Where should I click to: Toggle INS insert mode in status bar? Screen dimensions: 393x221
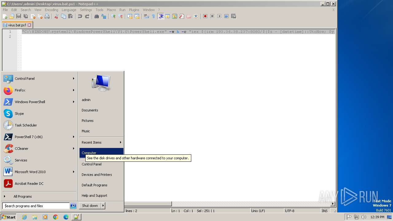(325, 211)
